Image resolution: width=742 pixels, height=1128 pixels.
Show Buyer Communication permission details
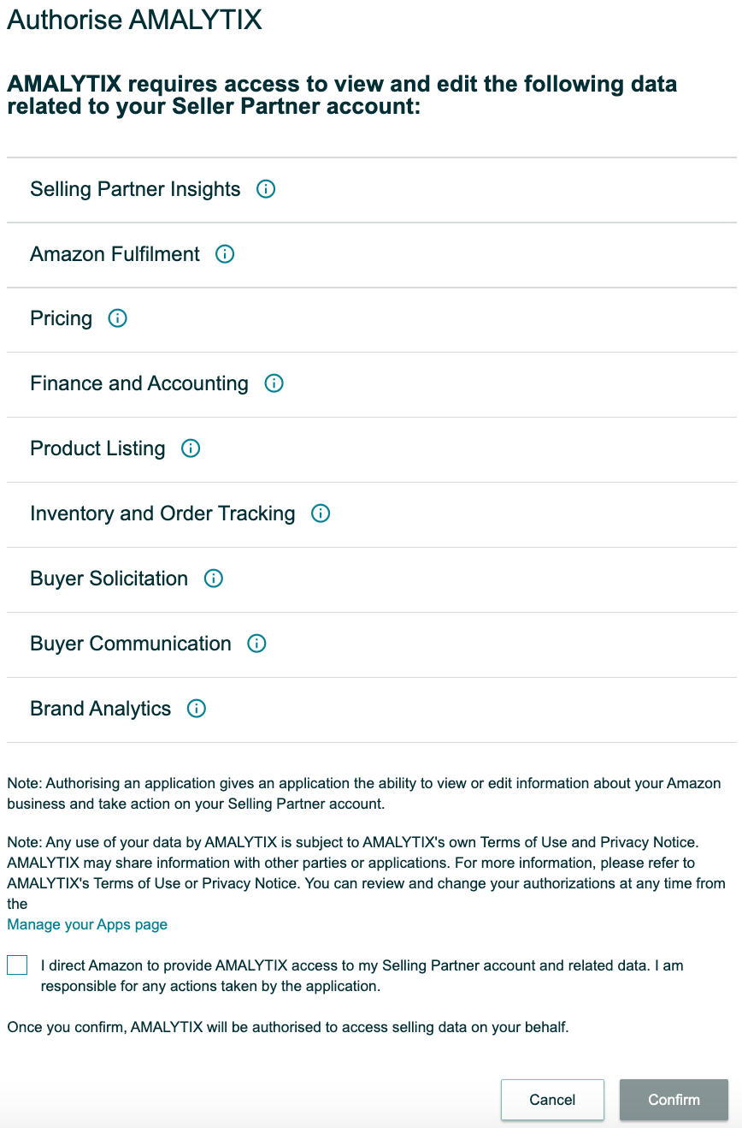(x=256, y=644)
